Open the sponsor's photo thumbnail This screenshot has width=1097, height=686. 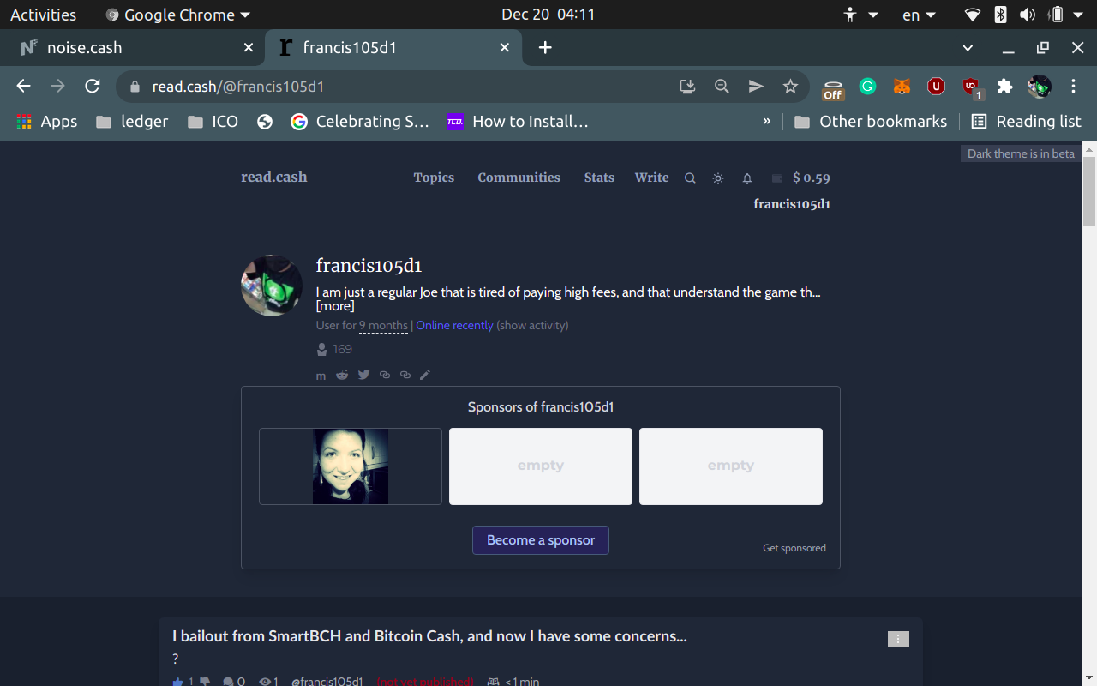(351, 466)
